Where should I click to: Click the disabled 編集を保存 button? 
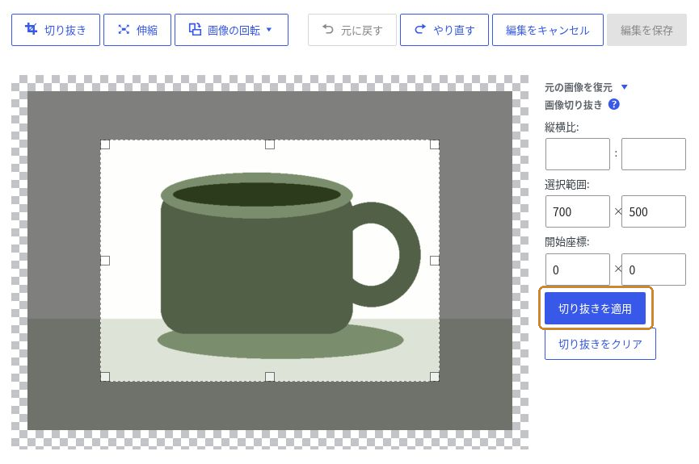pos(646,30)
